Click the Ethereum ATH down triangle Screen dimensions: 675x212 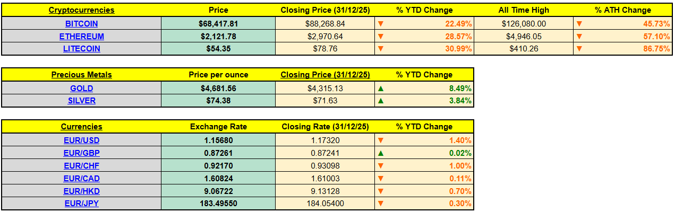(x=579, y=36)
